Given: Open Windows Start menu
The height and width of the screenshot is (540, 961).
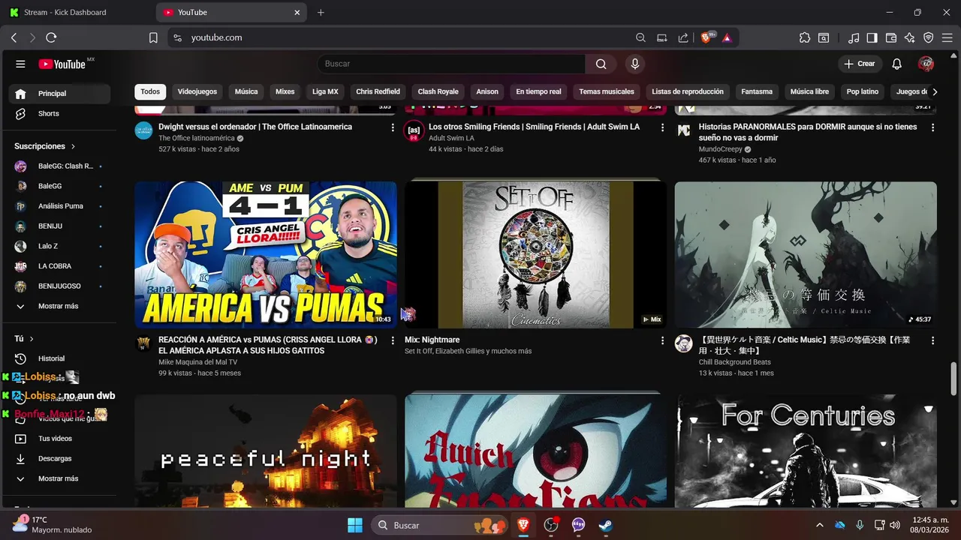Looking at the screenshot, I should coord(355,525).
